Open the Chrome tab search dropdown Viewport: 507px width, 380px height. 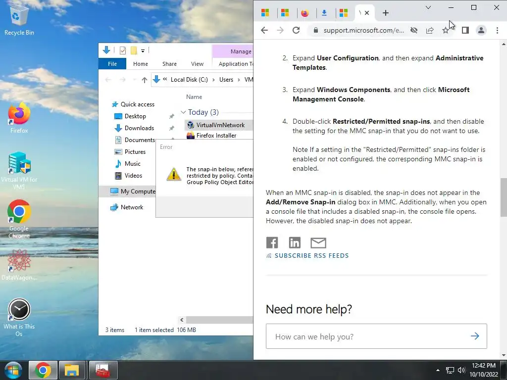coord(428,7)
